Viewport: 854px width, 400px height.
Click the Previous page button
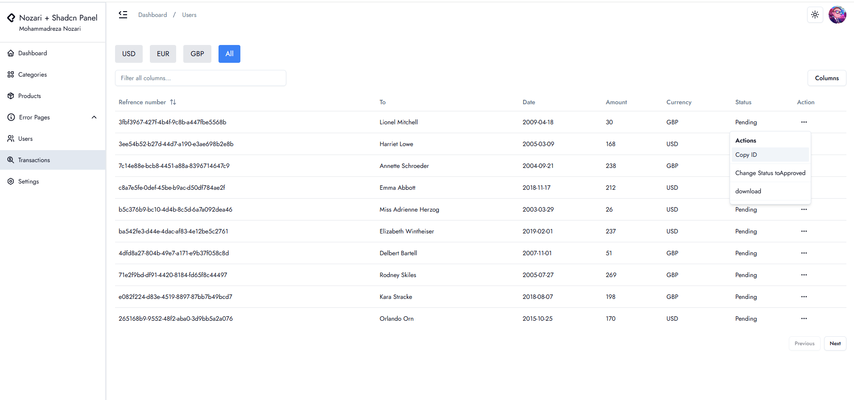pyautogui.click(x=804, y=343)
